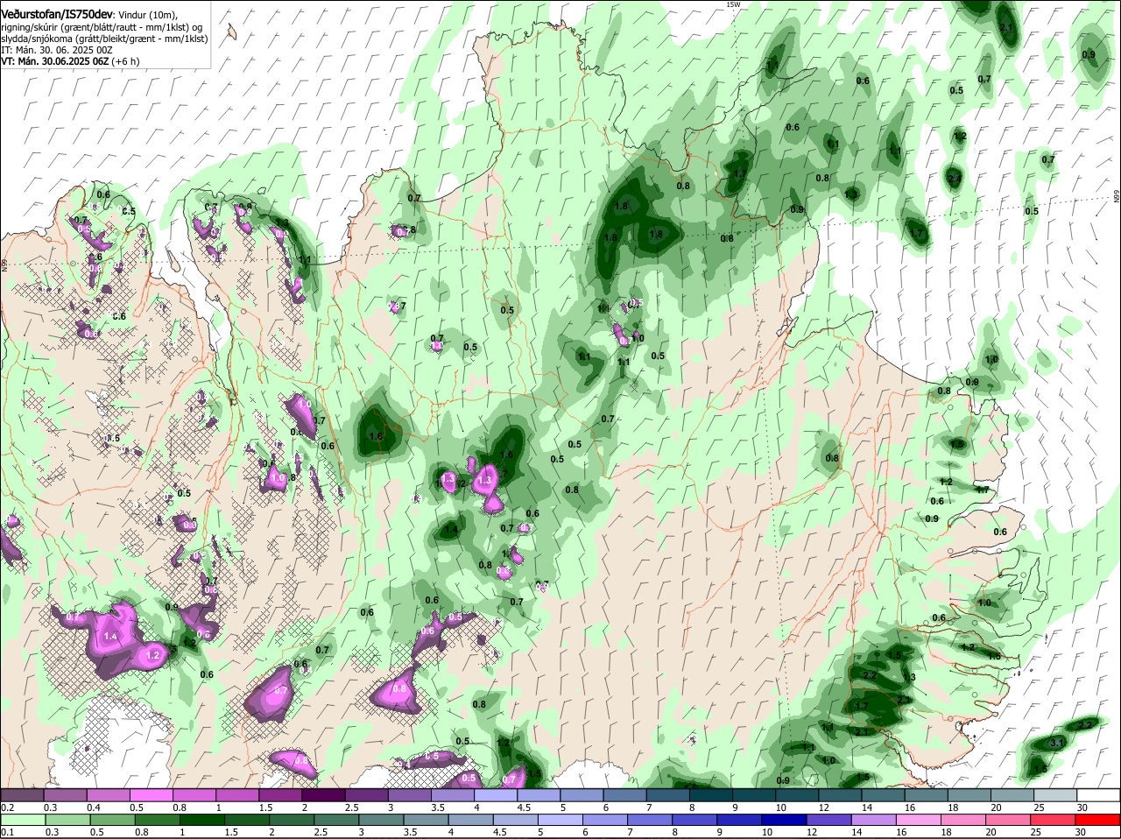The width and height of the screenshot is (1121, 839).
Task: Click the 'IT: Mán. 30. 06. 2025 00Z' line
Action: (x=56, y=50)
